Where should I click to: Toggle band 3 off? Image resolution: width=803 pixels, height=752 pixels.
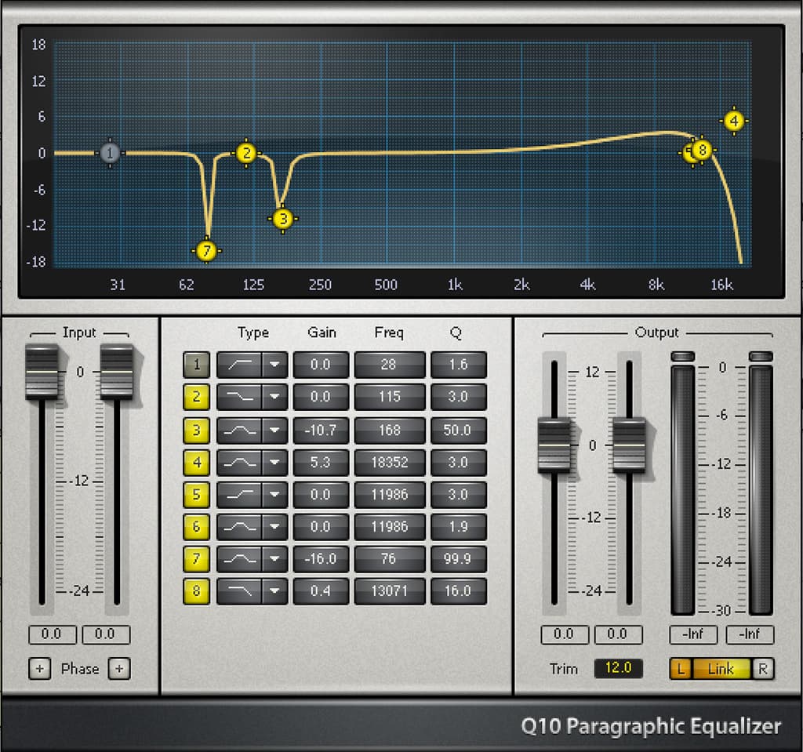click(x=196, y=430)
